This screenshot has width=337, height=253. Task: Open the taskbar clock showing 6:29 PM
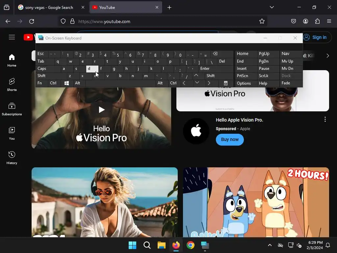pos(315,245)
